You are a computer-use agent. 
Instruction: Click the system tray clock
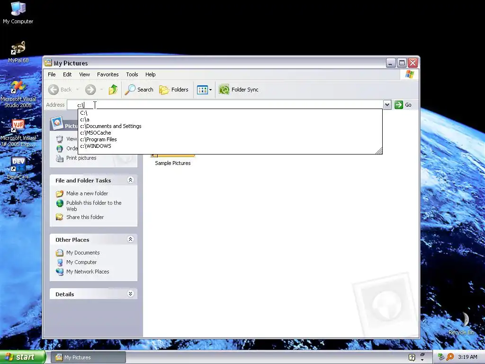[x=467, y=357]
